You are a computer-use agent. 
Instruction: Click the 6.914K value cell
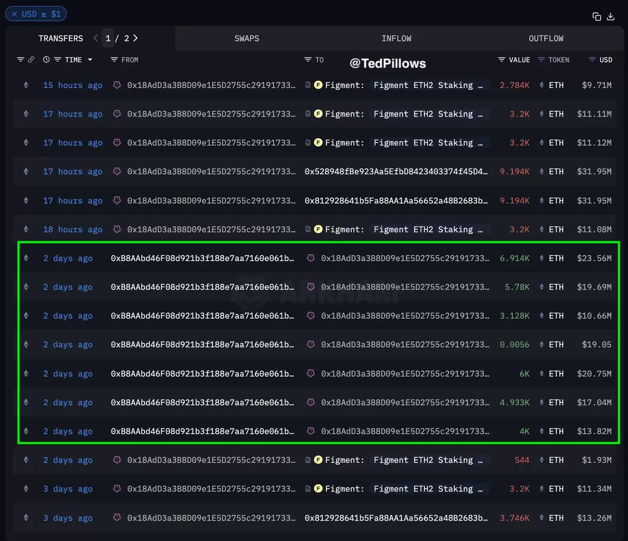tap(514, 258)
